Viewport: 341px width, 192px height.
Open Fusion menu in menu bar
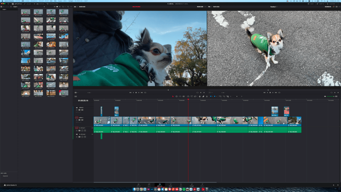[x=60, y=1]
